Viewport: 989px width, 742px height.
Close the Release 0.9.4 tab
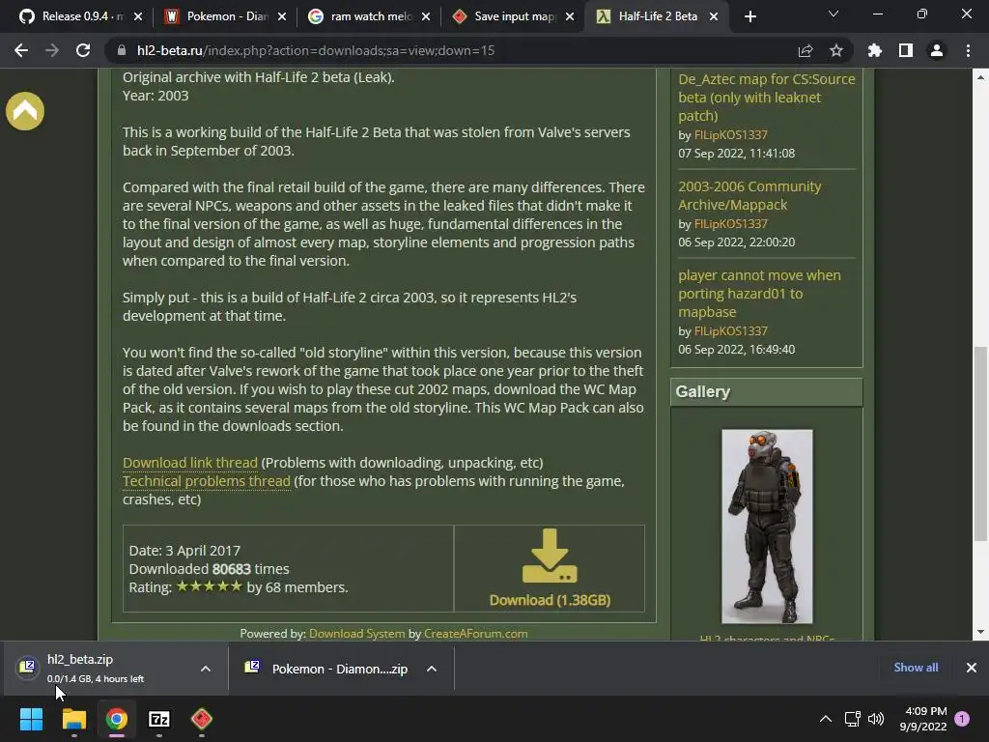[x=138, y=16]
